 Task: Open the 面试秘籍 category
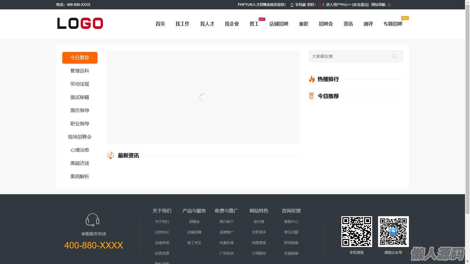click(80, 97)
